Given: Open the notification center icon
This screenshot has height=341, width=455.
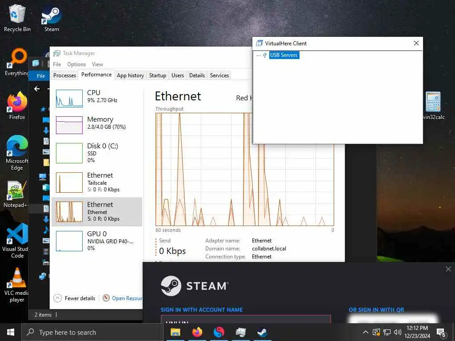Looking at the screenshot, I should (441, 332).
